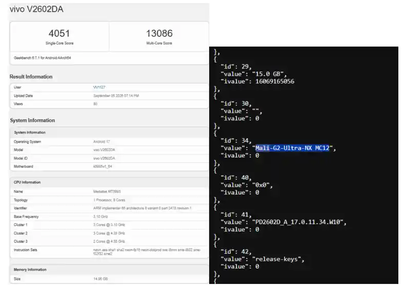This screenshot has height=285, width=404.
Task: Click the "id": 30 JSON line
Action: [x=236, y=104]
